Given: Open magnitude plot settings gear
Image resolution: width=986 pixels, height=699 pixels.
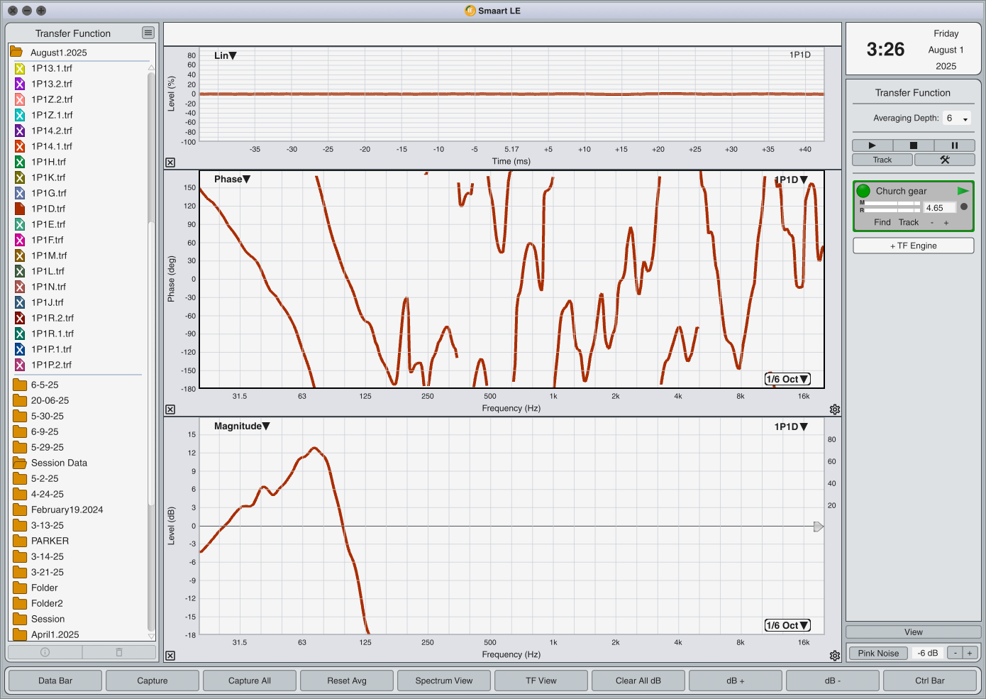Looking at the screenshot, I should tap(835, 656).
